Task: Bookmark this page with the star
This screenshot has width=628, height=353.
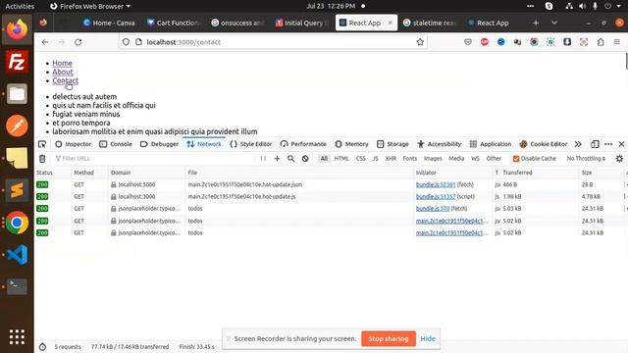Action: pos(420,42)
